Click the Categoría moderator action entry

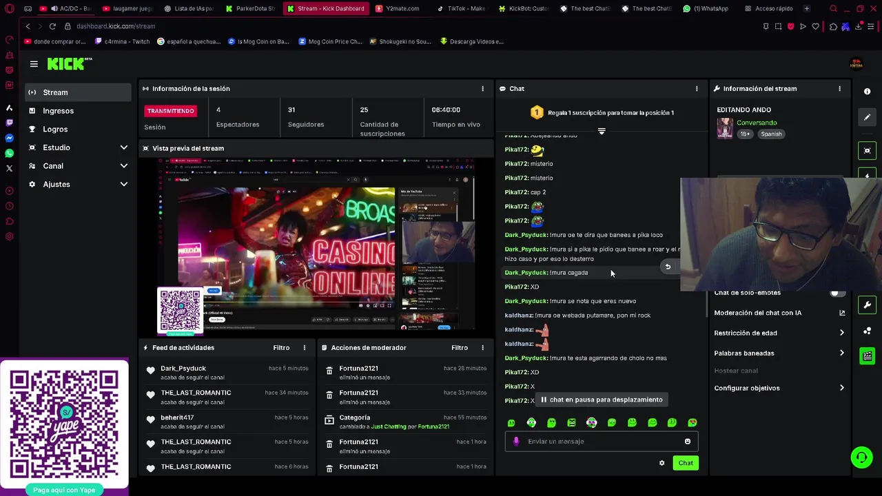point(406,422)
